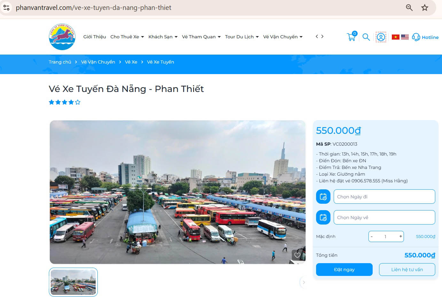Select the Giới Thiệu menu item
This screenshot has width=442, height=297.
pyautogui.click(x=94, y=37)
